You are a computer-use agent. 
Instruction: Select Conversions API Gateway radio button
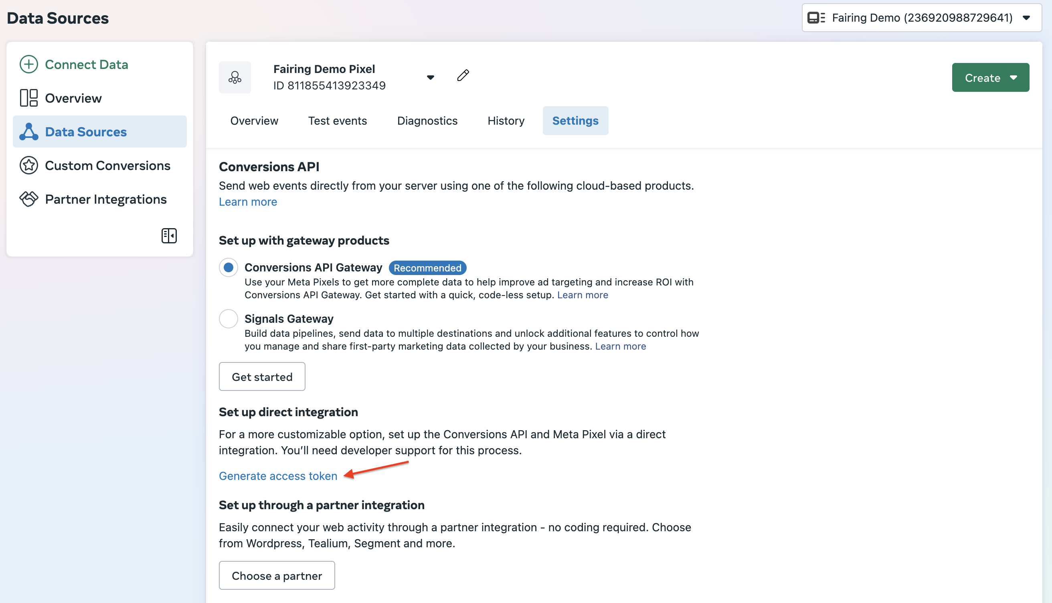tap(228, 267)
